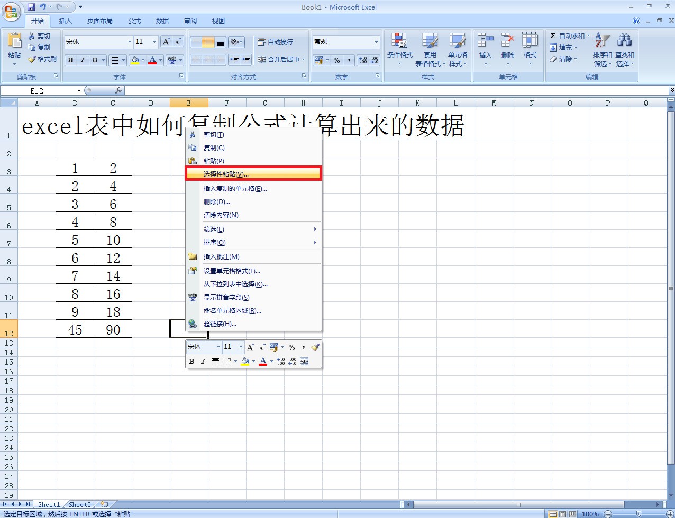675x518 pixels.
Task: Click the find and select binoculars
Action: tap(624, 41)
